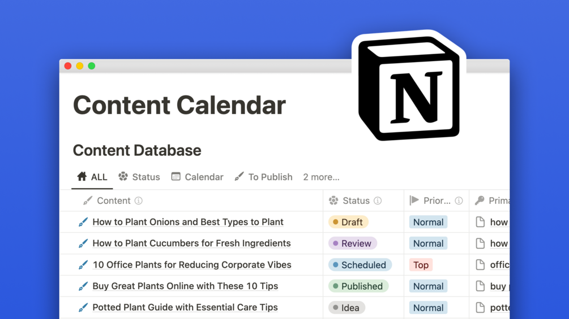Open '10 Office Plants for Reducing Corporate Vibes'
Viewport: 569px width, 319px height.
point(192,265)
